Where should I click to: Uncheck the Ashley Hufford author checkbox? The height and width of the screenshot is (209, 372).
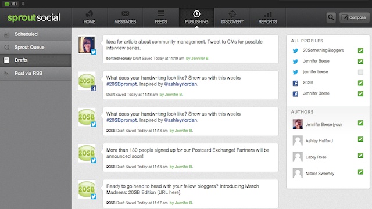360,139
